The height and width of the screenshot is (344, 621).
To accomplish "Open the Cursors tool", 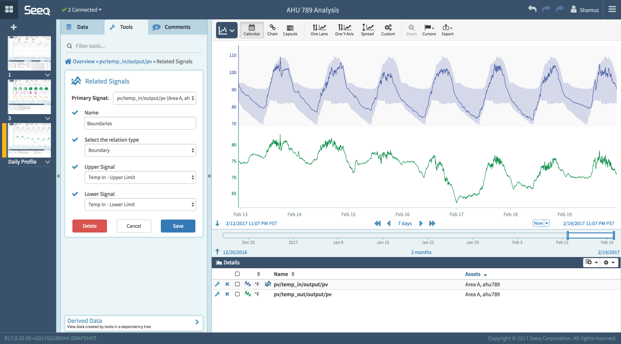I will [429, 29].
